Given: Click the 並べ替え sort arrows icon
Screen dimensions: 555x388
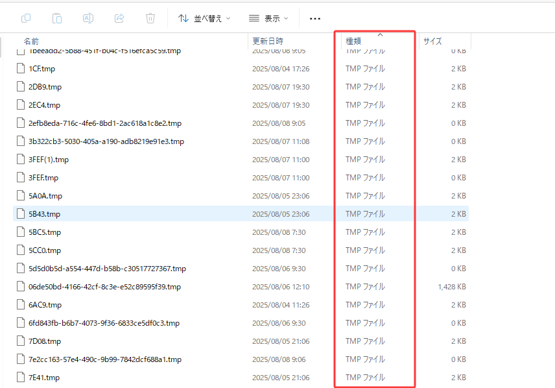Looking at the screenshot, I should coord(183,18).
